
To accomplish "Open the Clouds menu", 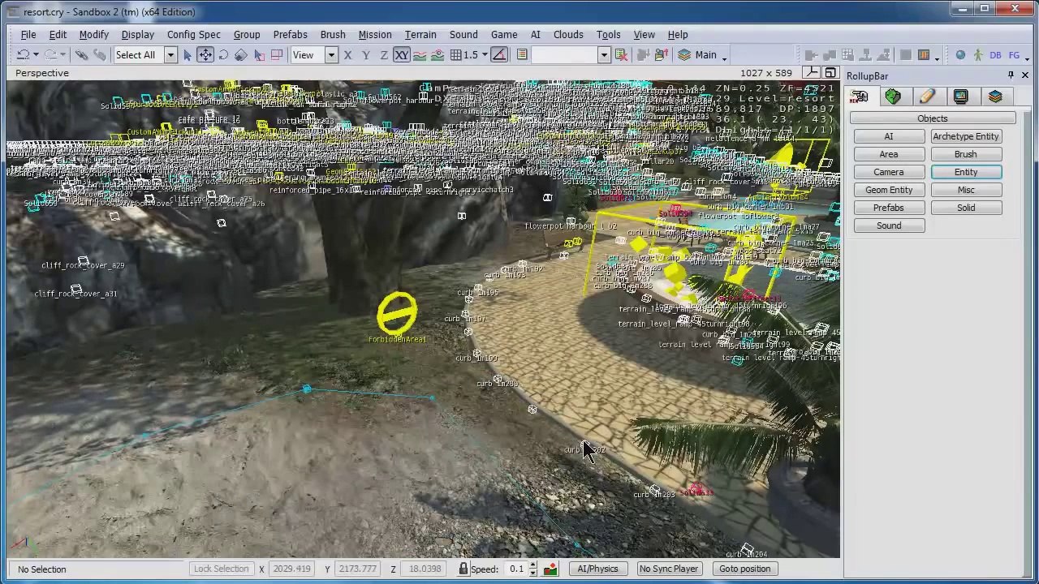I will (568, 34).
